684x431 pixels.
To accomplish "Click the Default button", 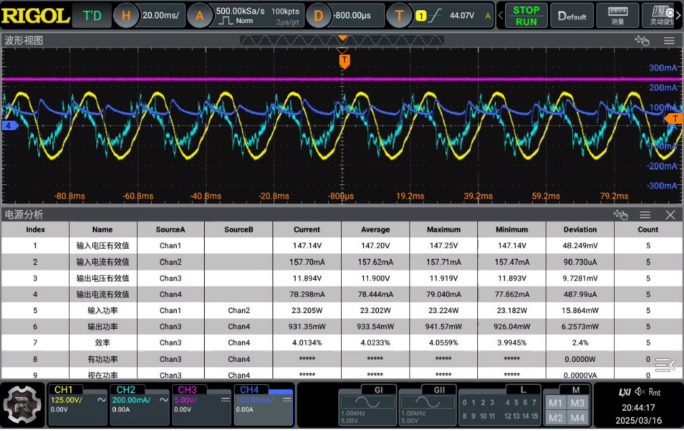I will (572, 16).
